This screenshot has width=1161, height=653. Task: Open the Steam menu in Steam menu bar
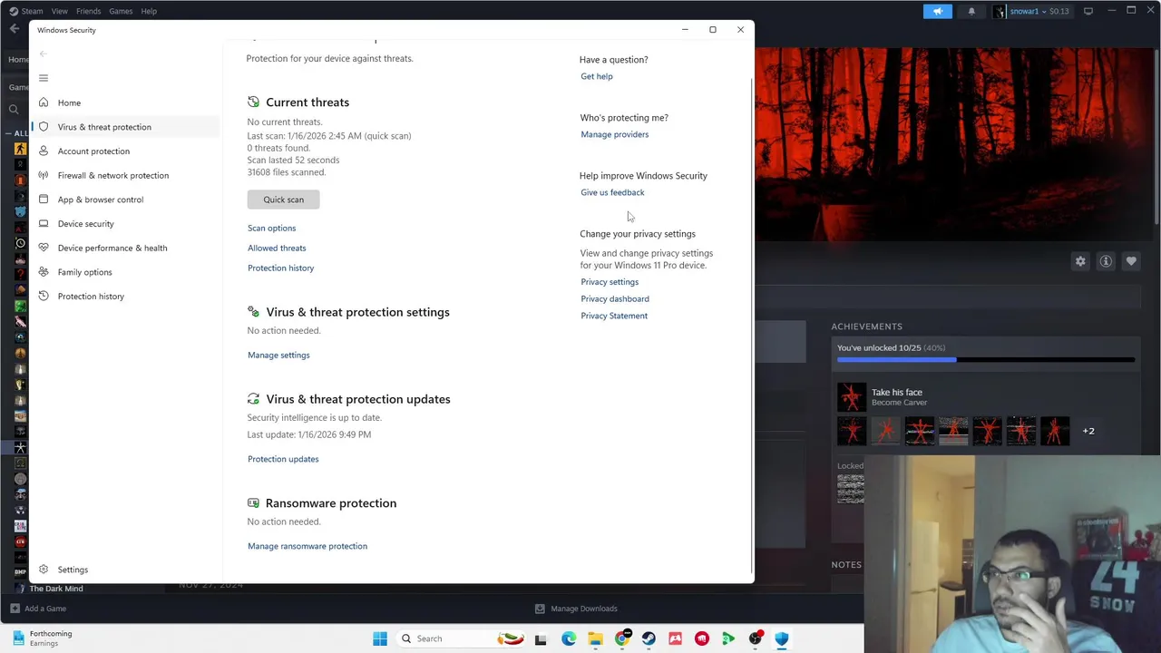point(26,11)
